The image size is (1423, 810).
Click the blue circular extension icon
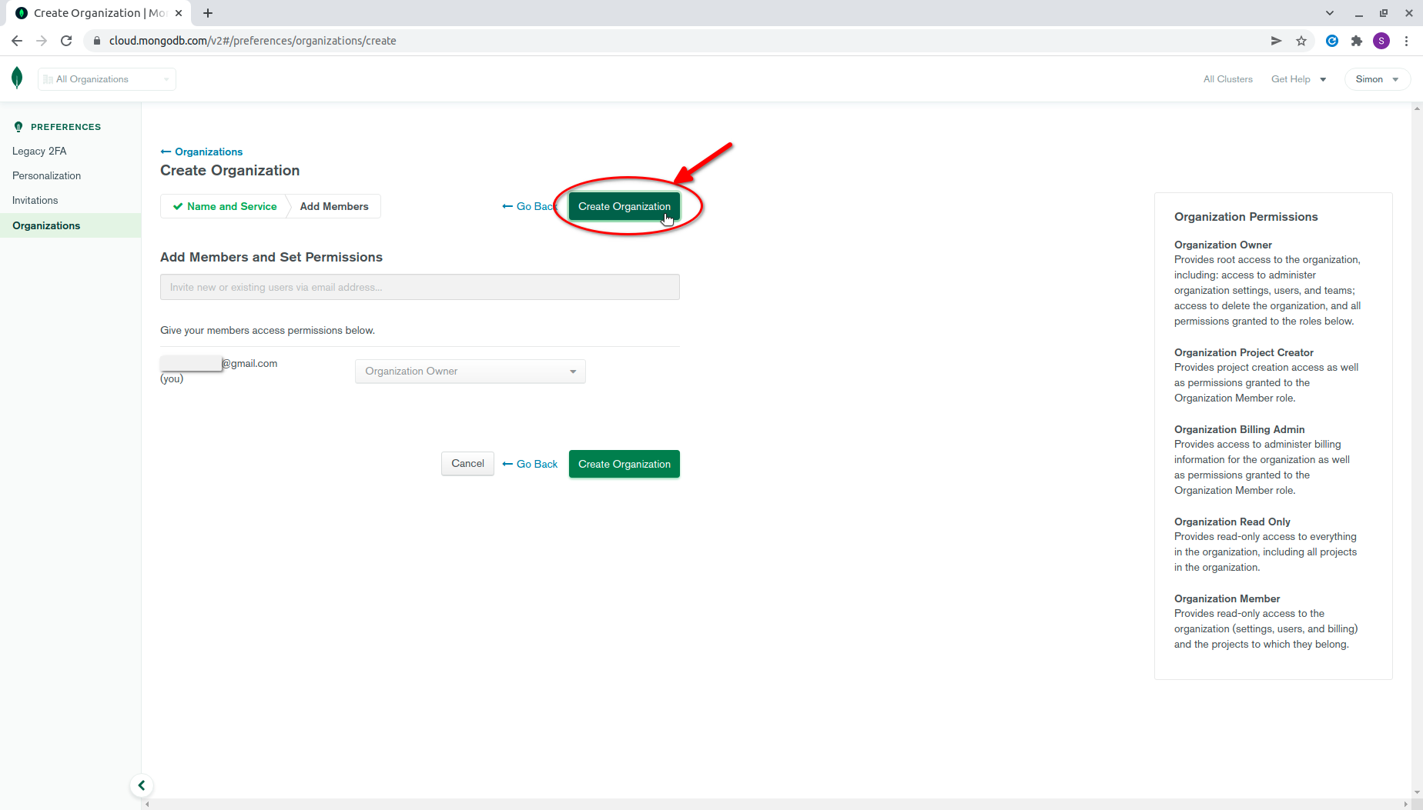point(1332,41)
